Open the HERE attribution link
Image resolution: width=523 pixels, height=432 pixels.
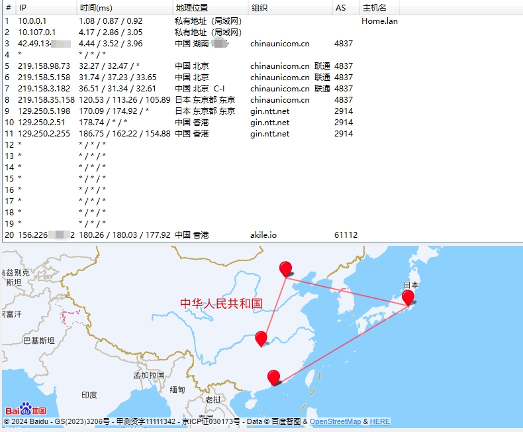pos(380,421)
